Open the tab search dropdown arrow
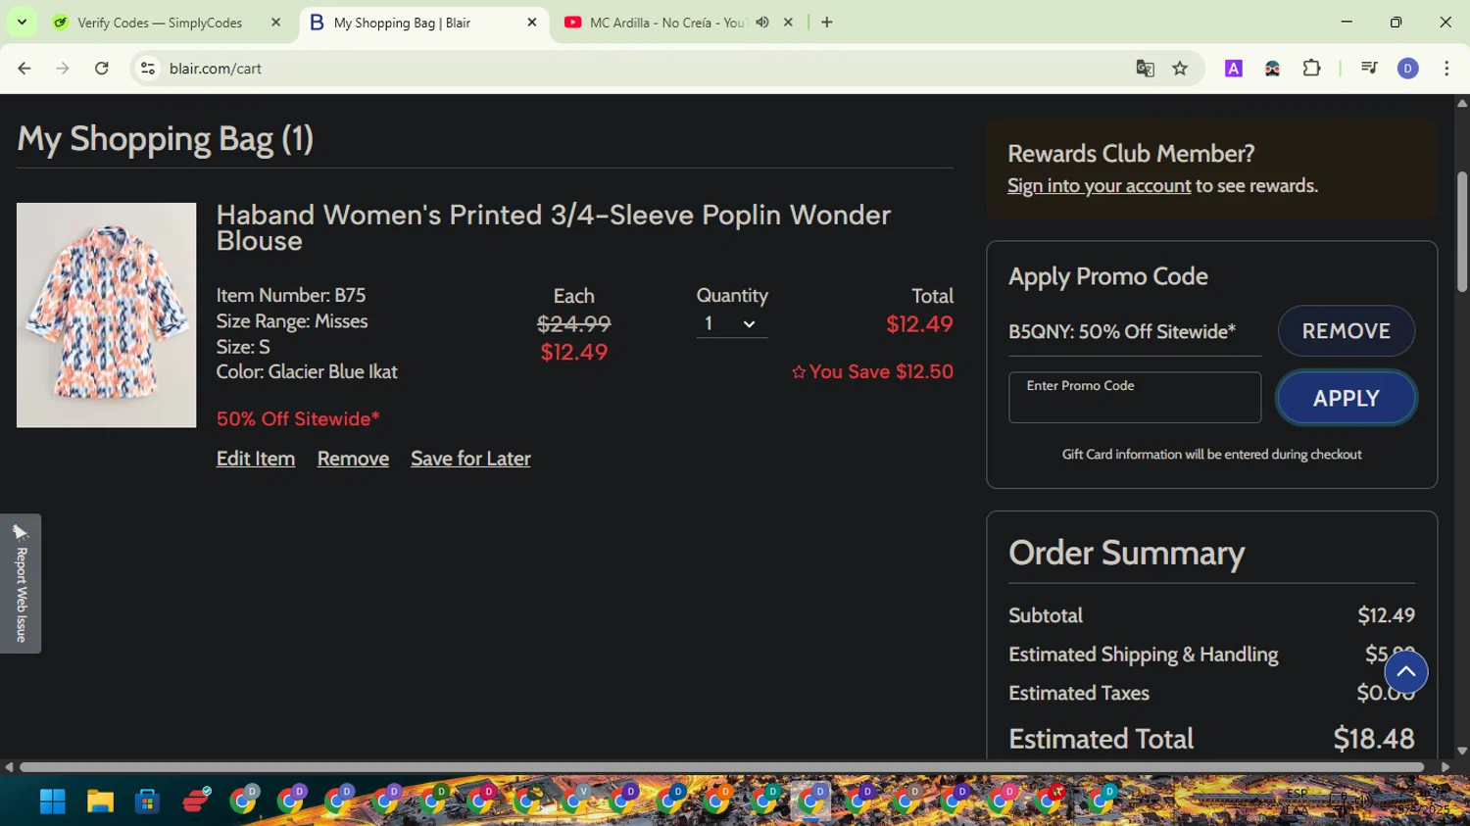This screenshot has width=1470, height=826. coord(22,22)
